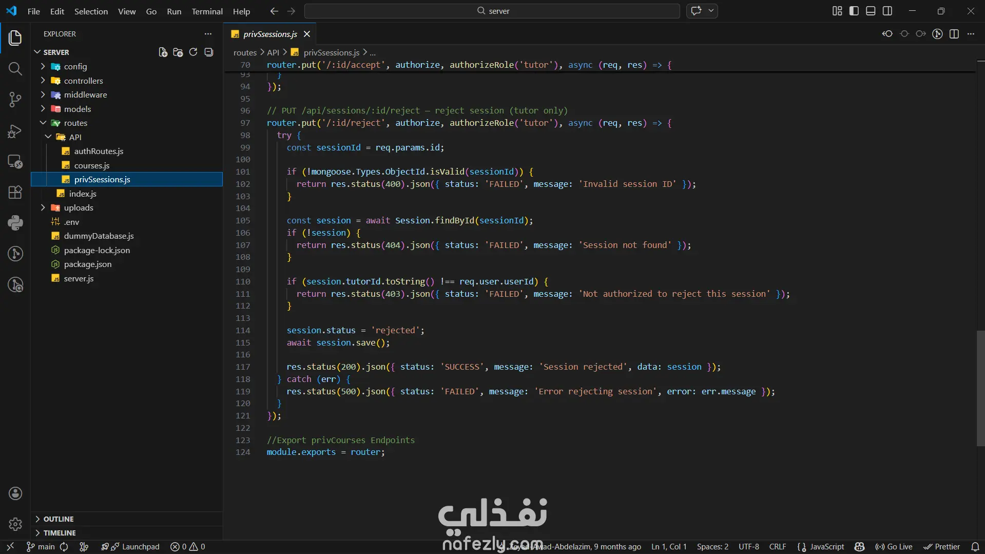Open the File menu
Image resolution: width=985 pixels, height=554 pixels.
34,11
